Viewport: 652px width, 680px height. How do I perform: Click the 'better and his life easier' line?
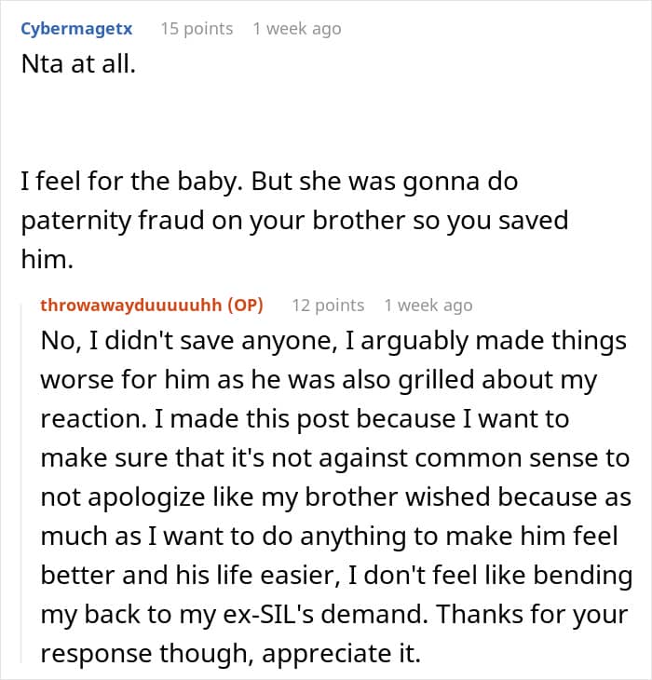(336, 575)
